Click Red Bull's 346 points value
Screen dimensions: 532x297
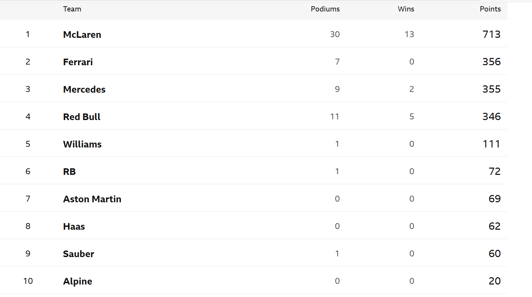point(491,117)
